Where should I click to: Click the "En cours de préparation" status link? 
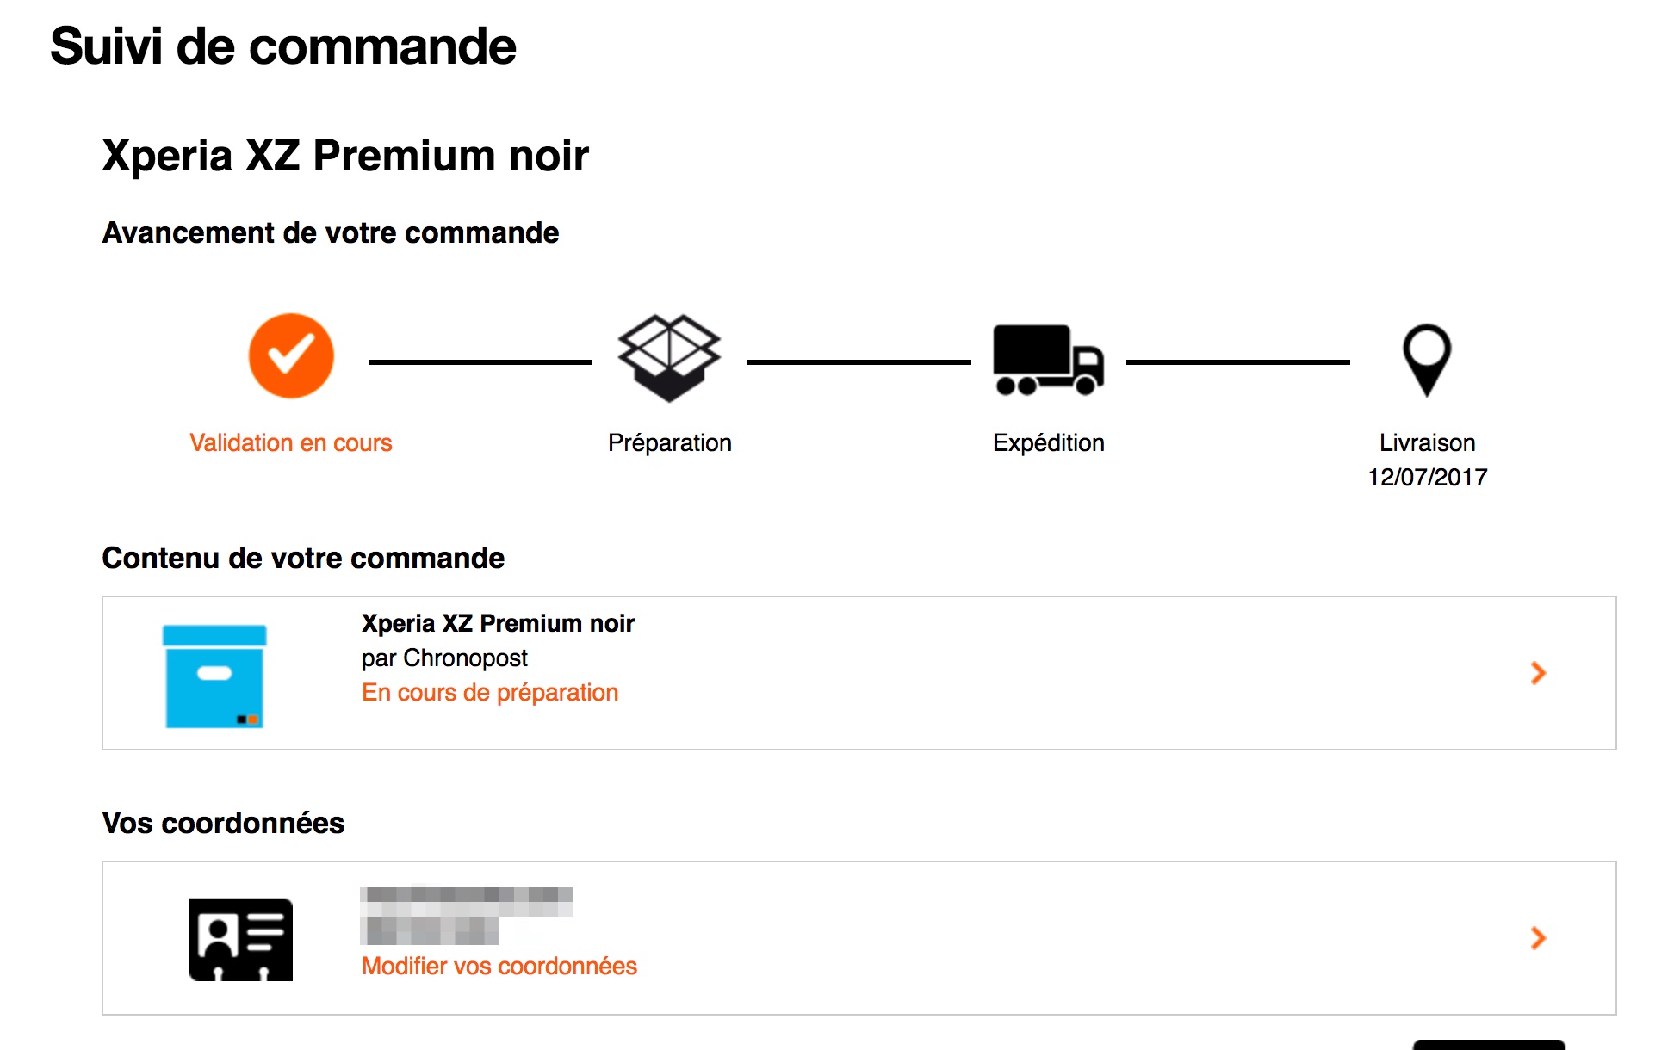coord(490,693)
